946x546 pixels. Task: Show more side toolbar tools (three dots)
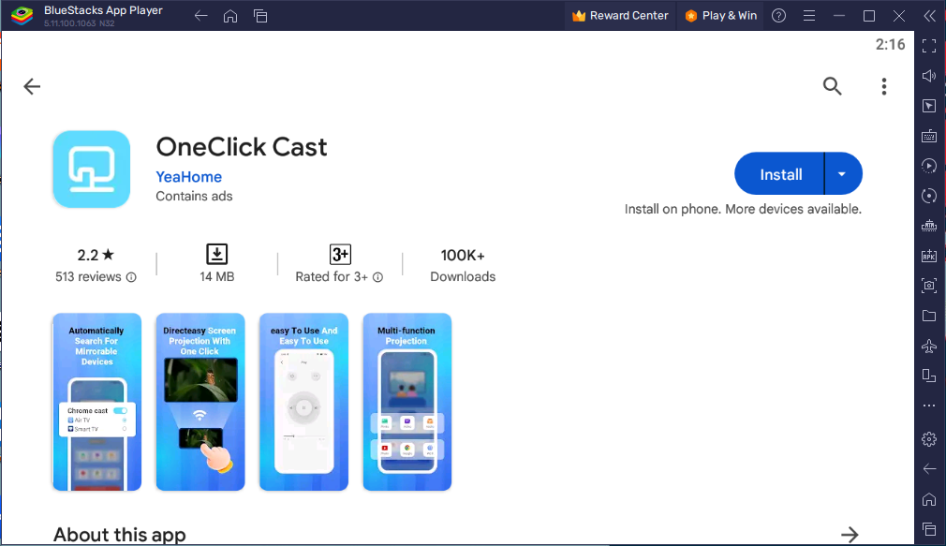[x=929, y=406]
